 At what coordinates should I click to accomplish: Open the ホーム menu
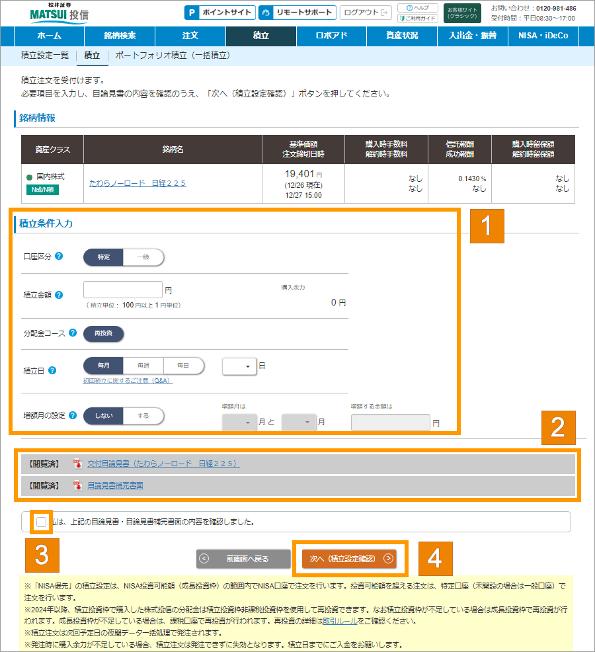50,36
